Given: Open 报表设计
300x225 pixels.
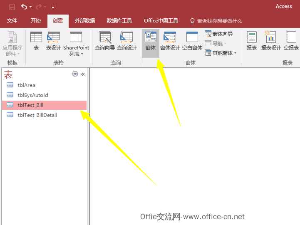Looking at the screenshot, I should point(271,41).
